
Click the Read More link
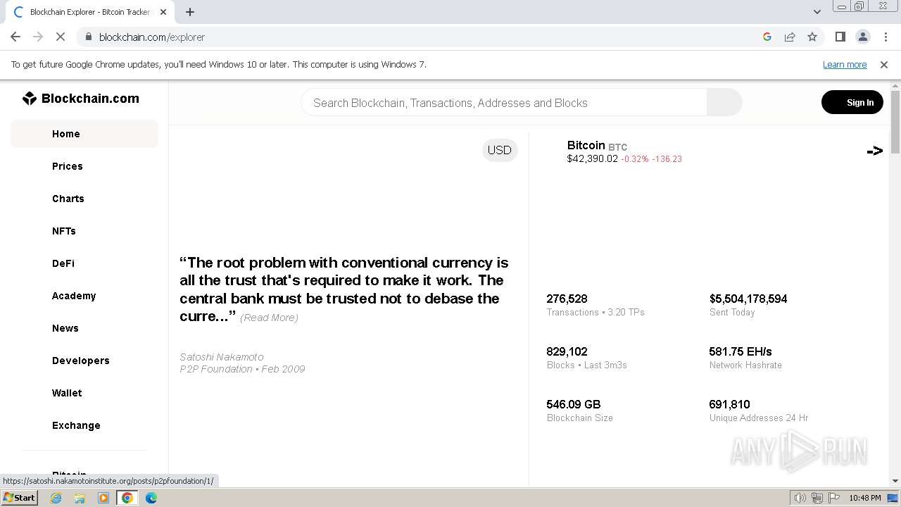[x=269, y=318]
